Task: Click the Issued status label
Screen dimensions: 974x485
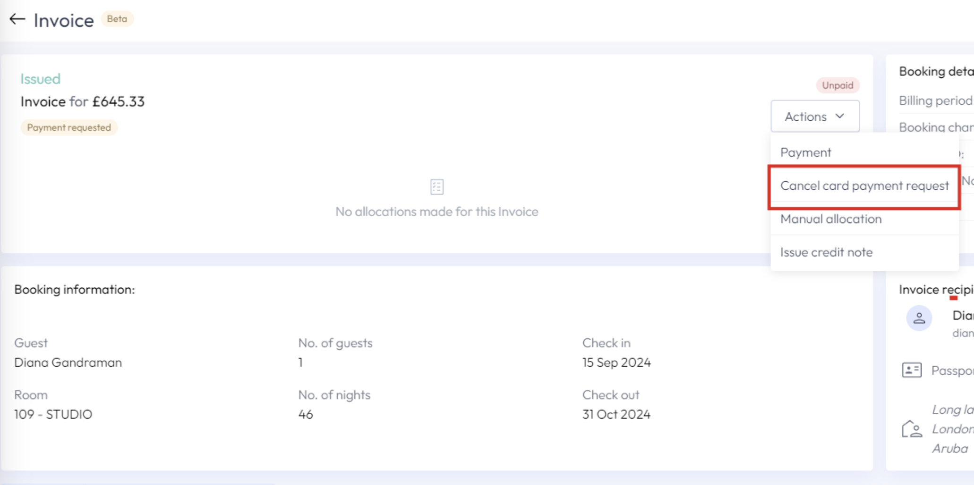Action: click(41, 79)
